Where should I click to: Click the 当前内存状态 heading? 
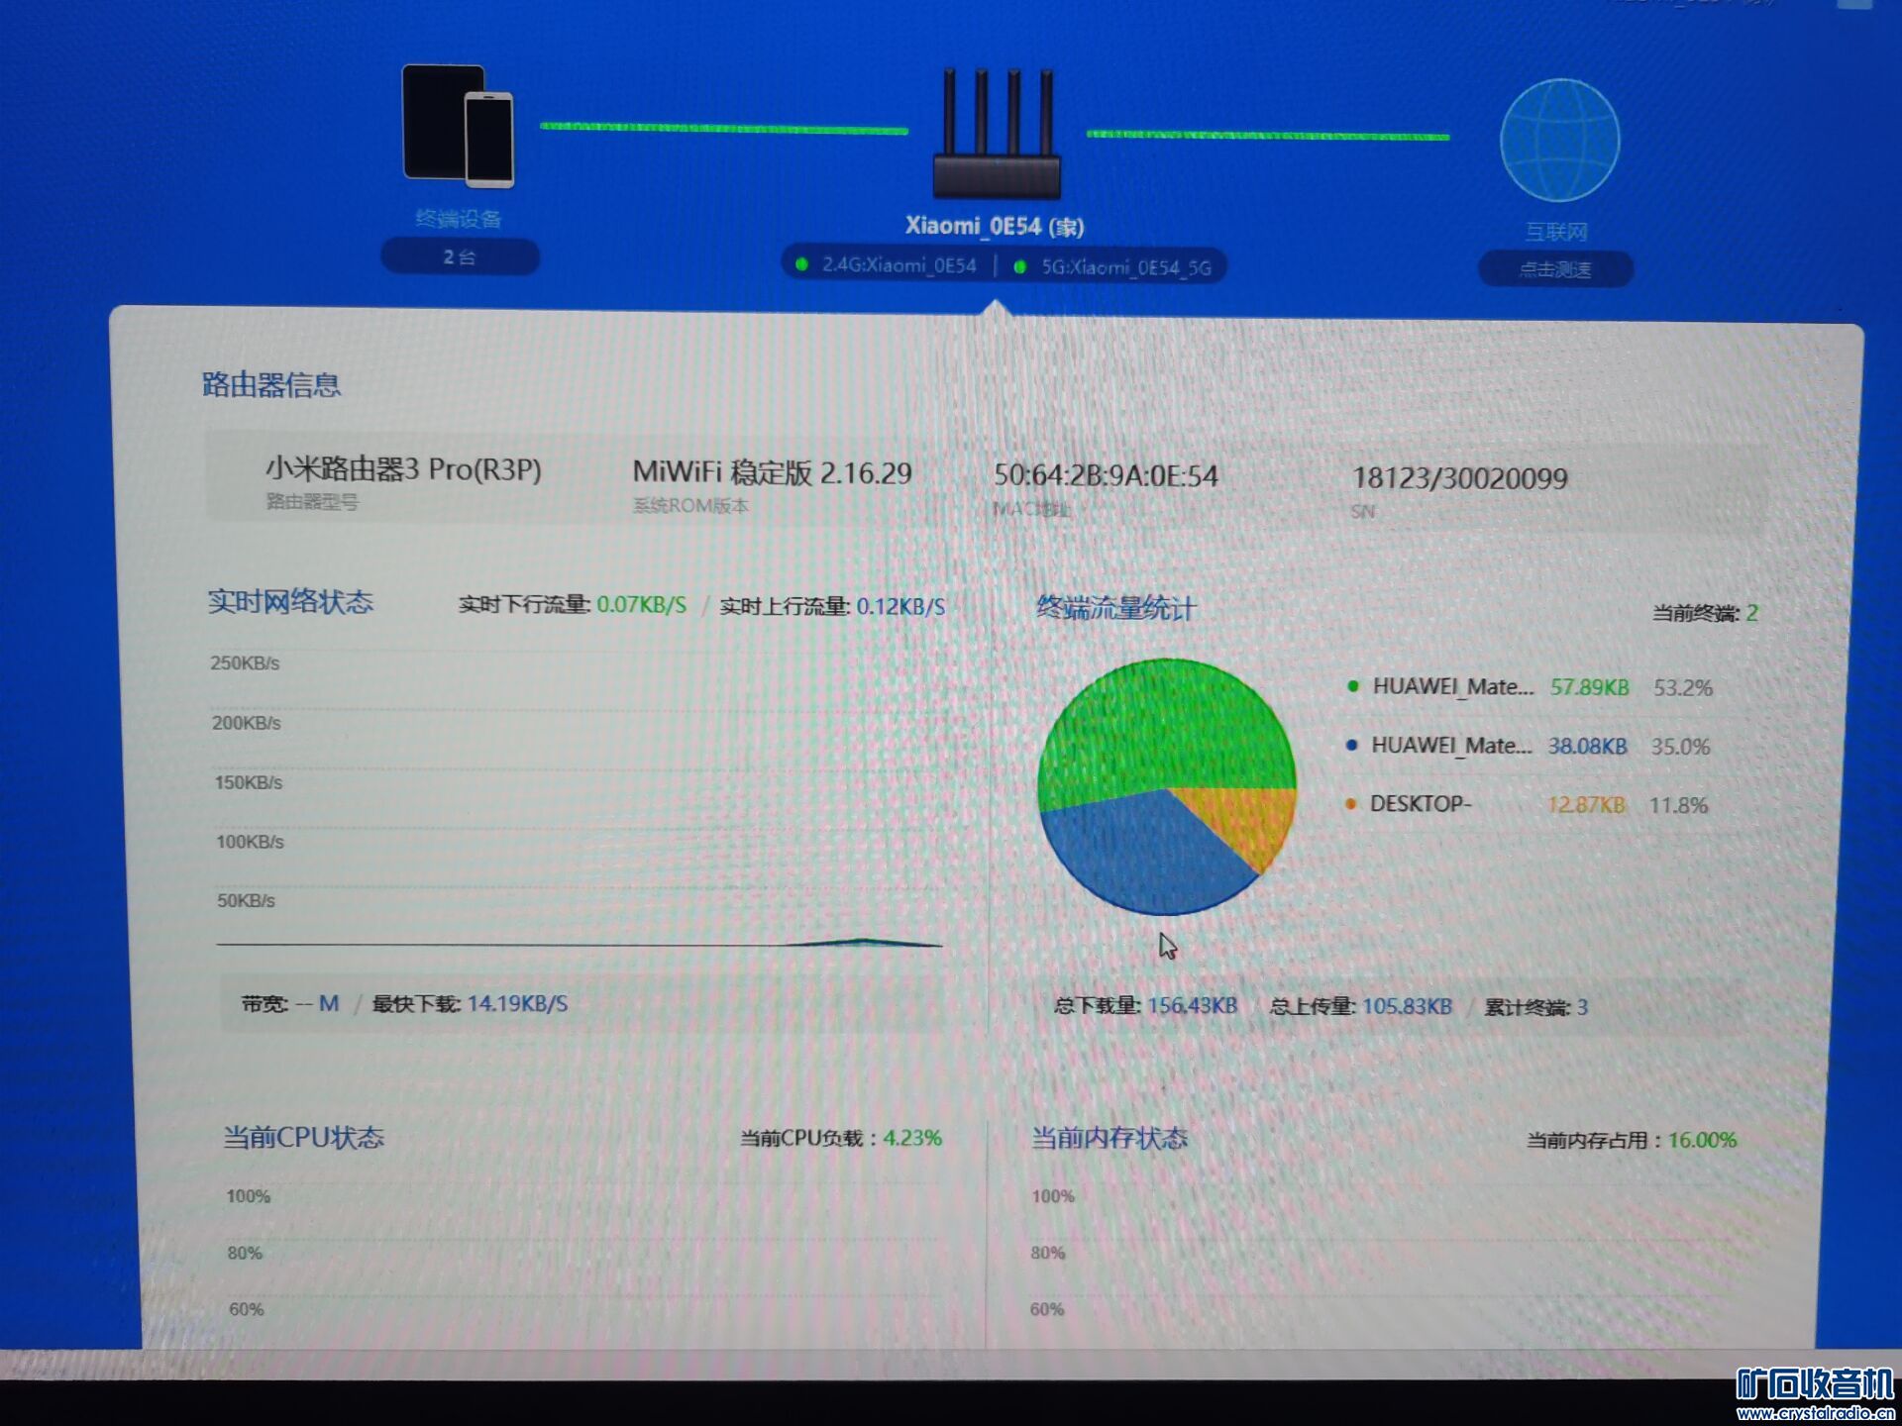click(1109, 1138)
